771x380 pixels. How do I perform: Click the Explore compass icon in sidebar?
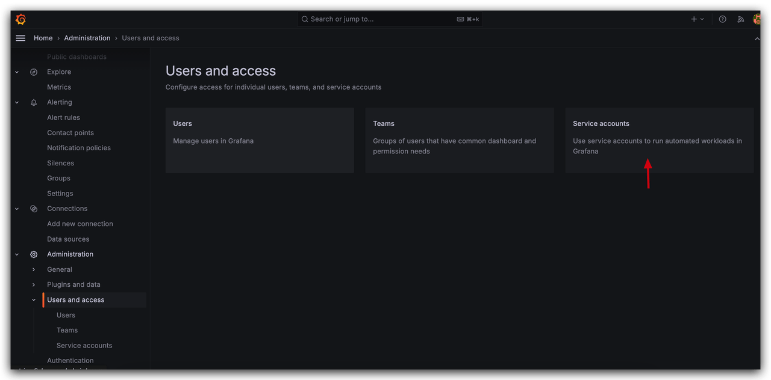34,72
